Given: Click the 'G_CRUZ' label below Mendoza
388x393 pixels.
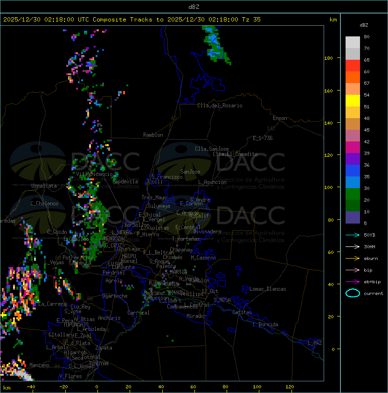Looking at the screenshot, I should click(113, 245).
